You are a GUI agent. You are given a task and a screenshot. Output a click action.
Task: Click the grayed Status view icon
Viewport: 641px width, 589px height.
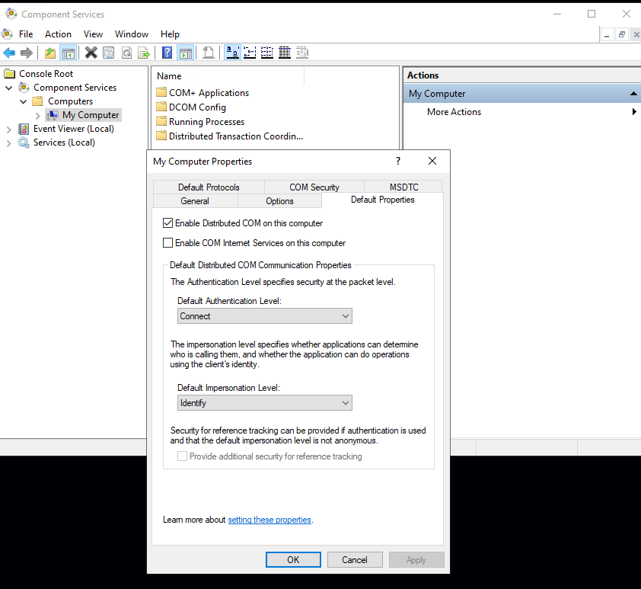click(302, 53)
